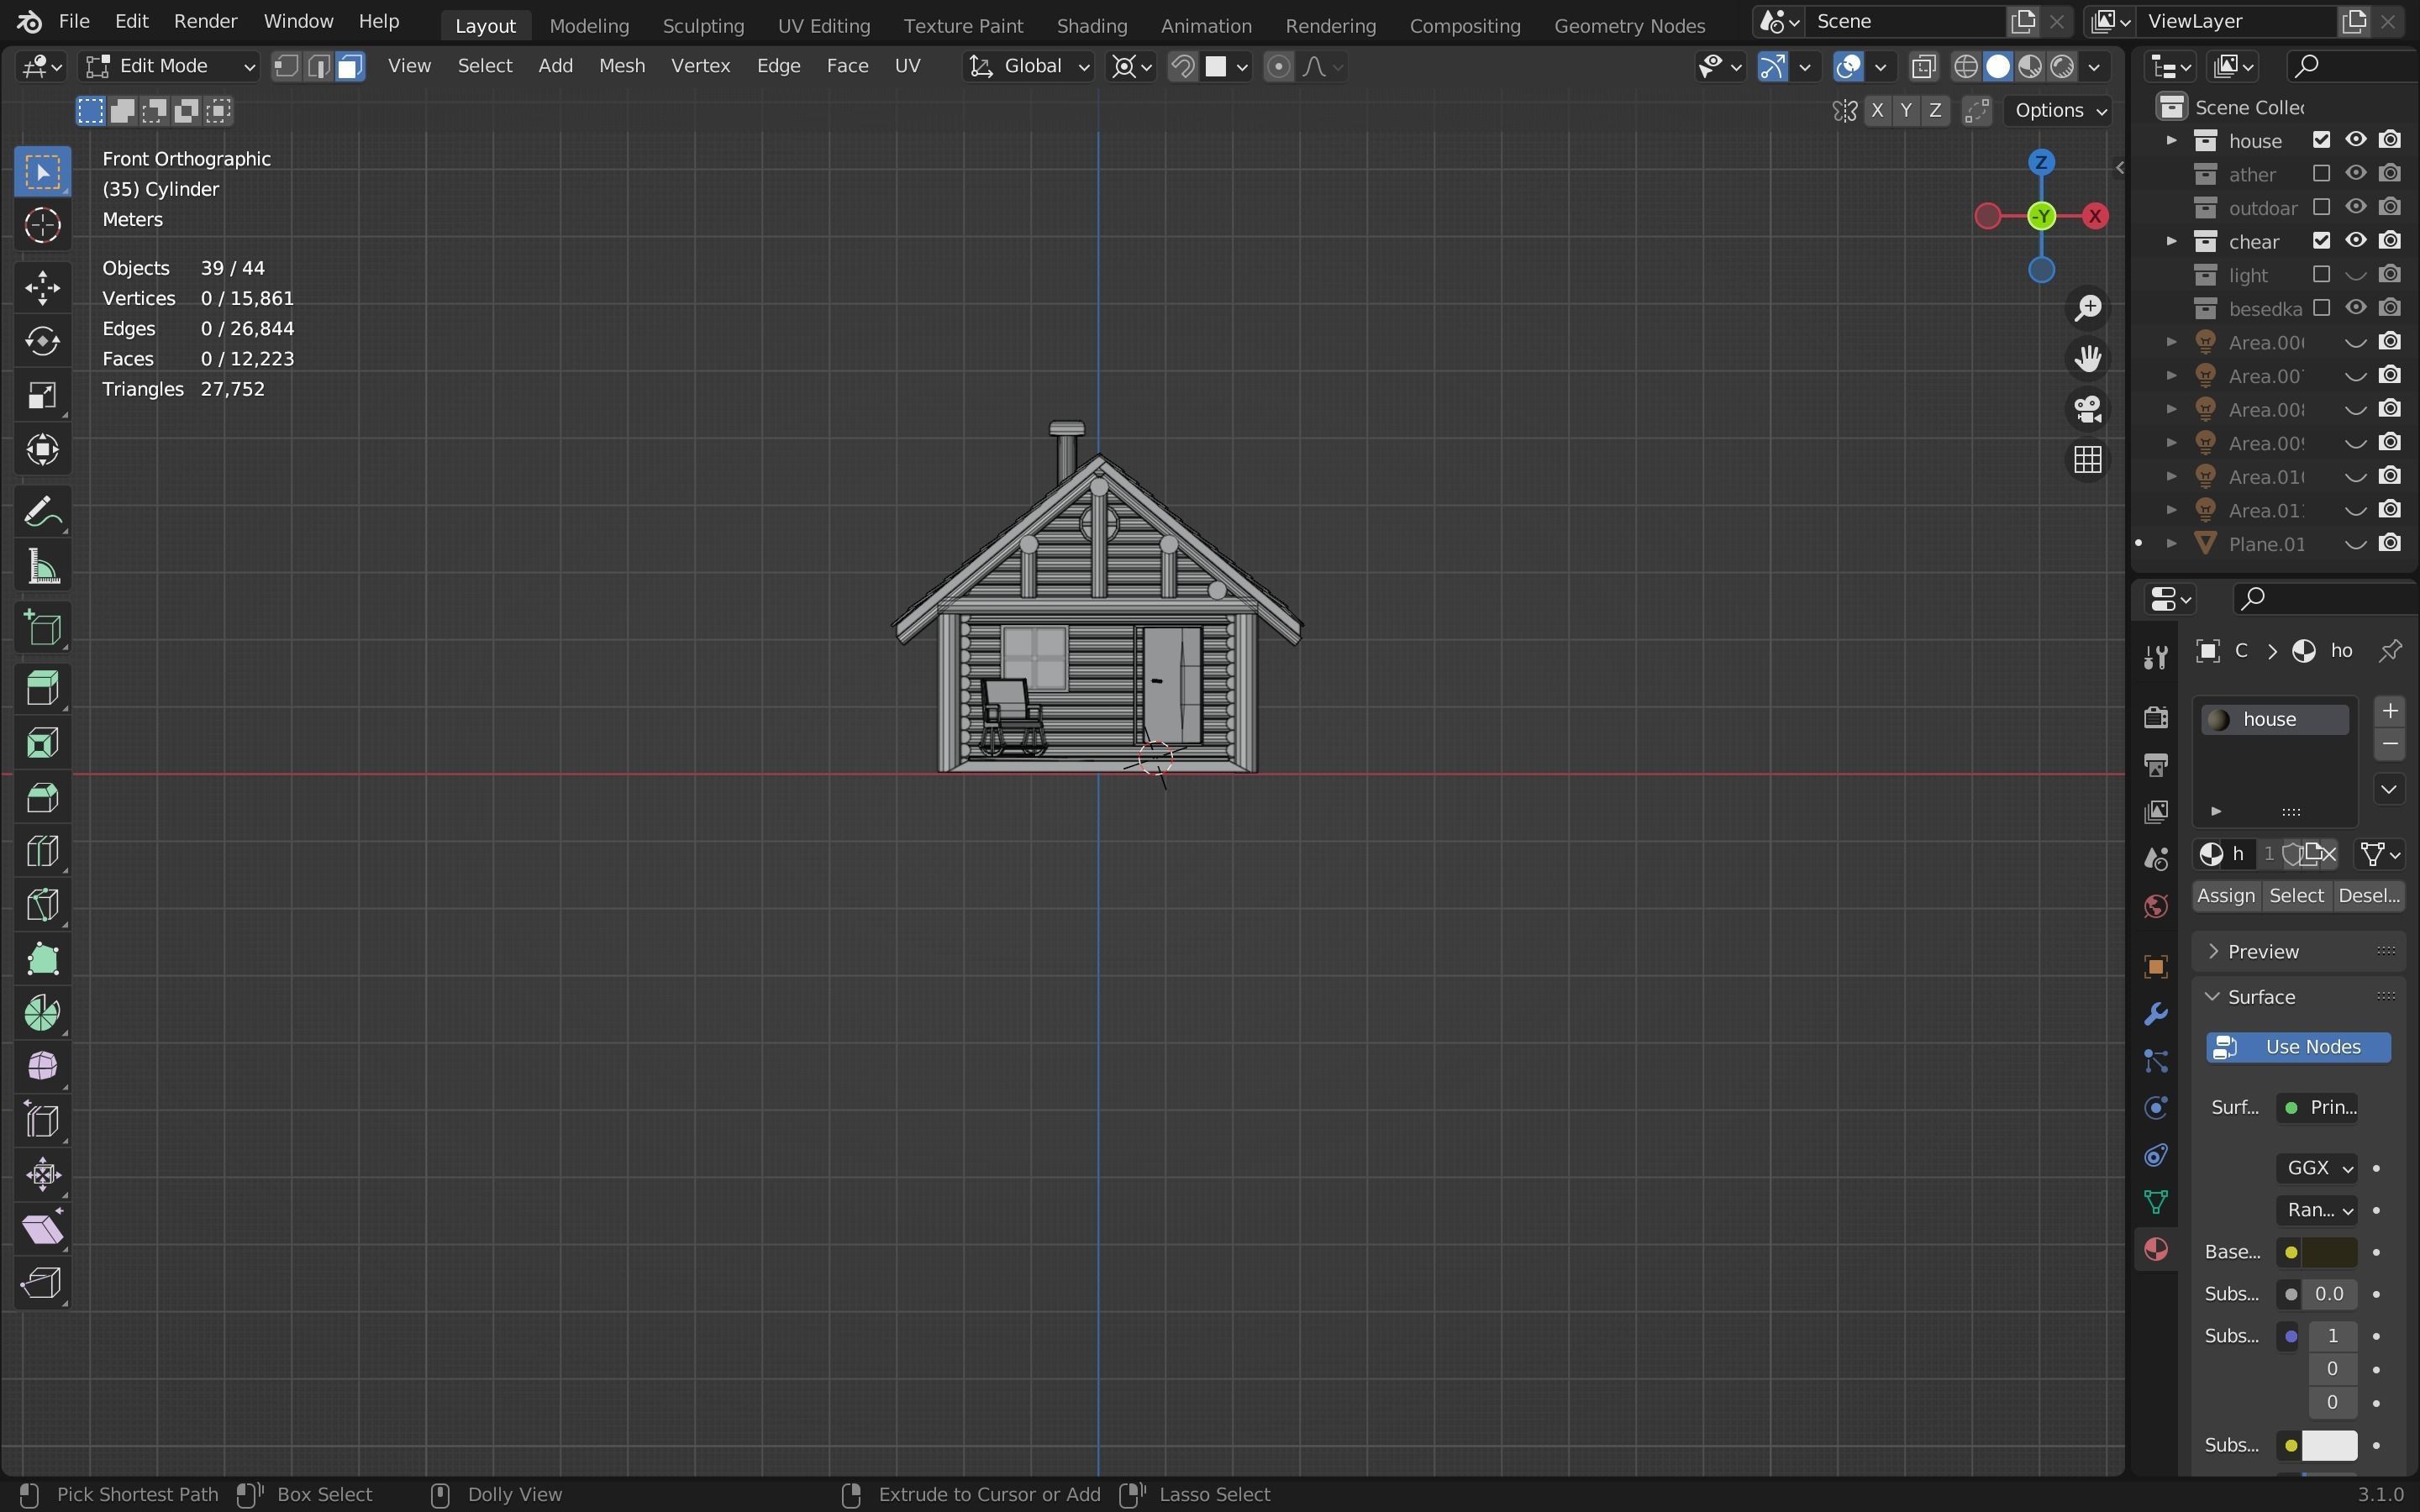The image size is (2420, 1512).
Task: Select the Loop Cut tool
Action: pyautogui.click(x=42, y=851)
